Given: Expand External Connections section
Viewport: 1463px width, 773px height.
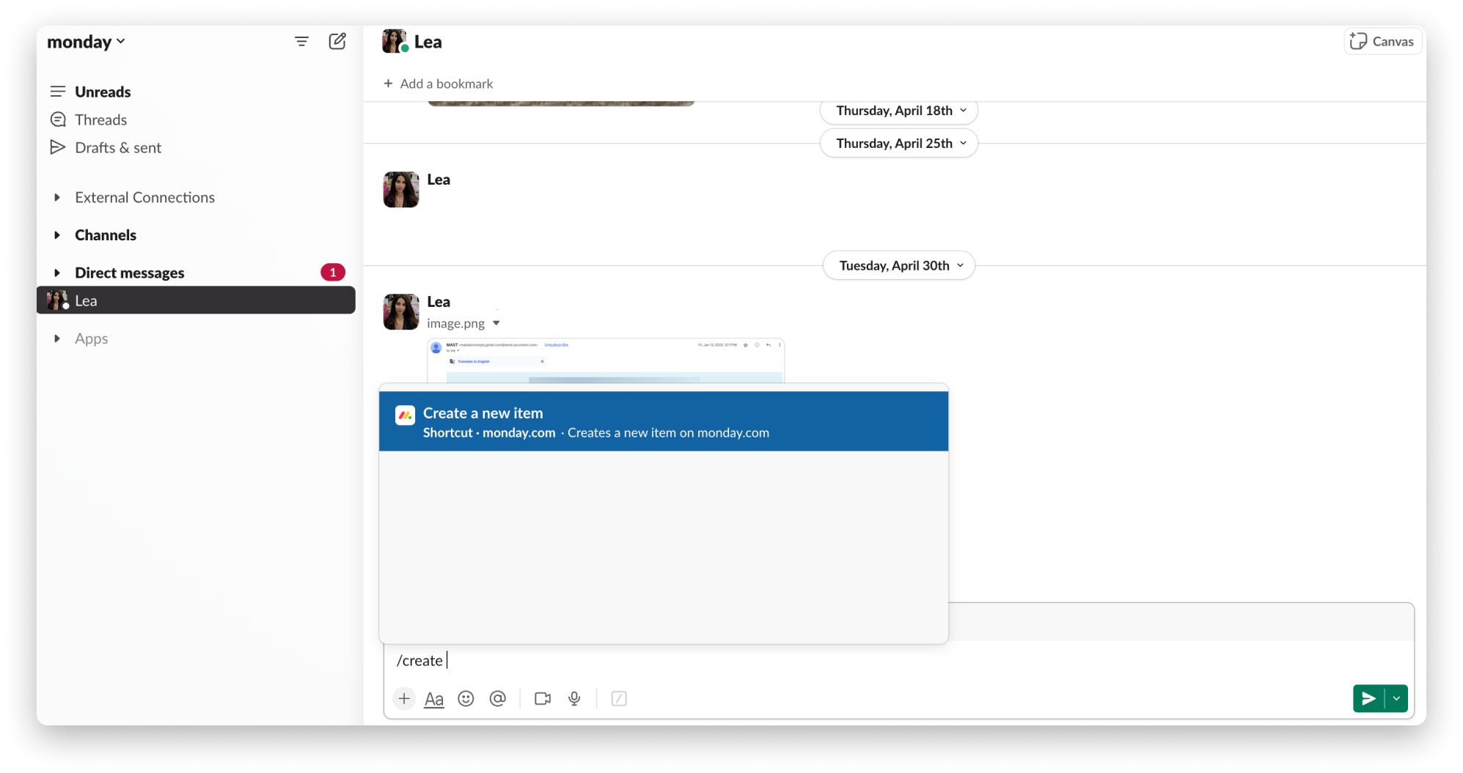Looking at the screenshot, I should coord(56,197).
